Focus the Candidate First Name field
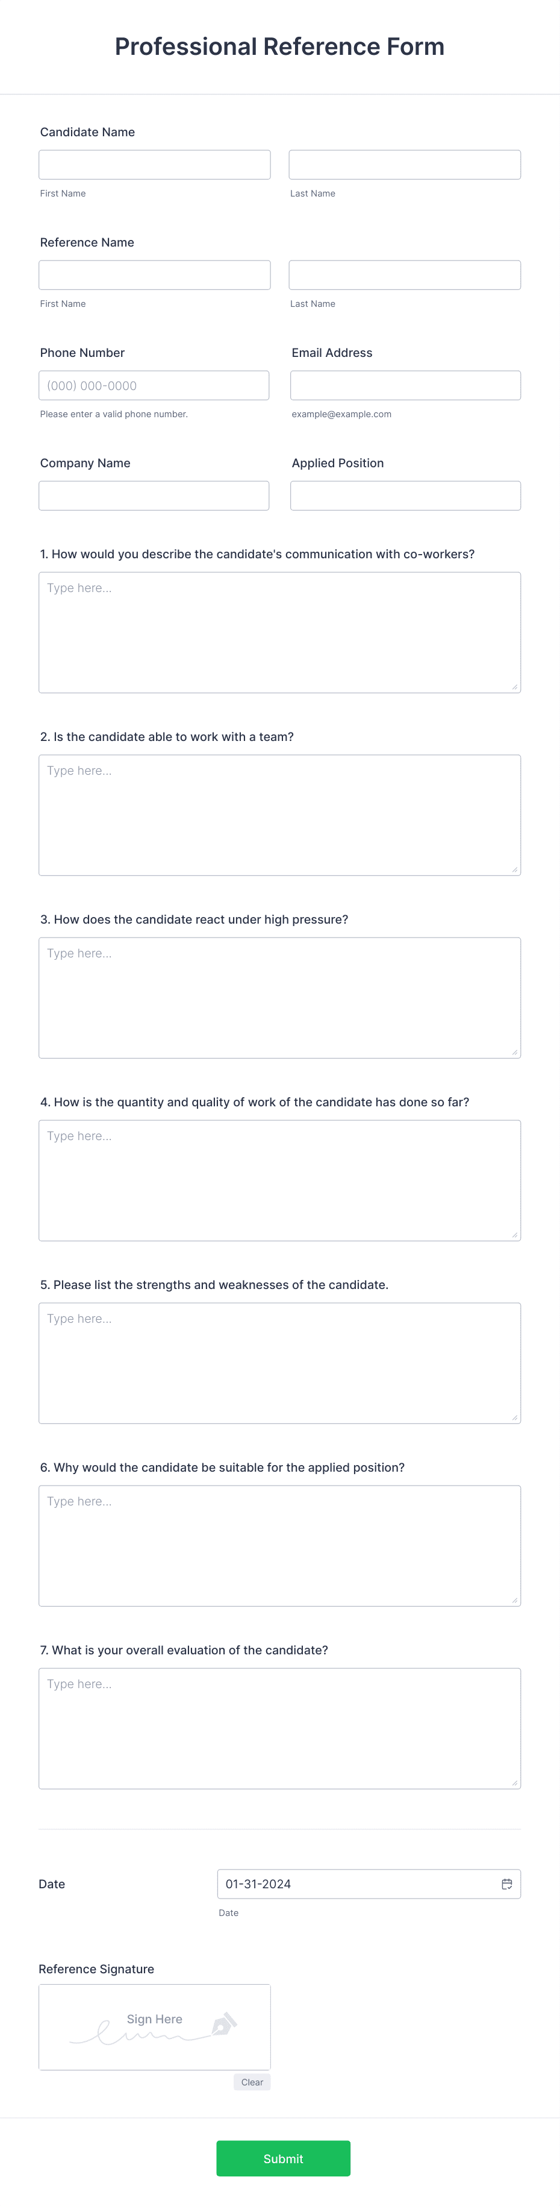This screenshot has width=560, height=2206. click(155, 165)
